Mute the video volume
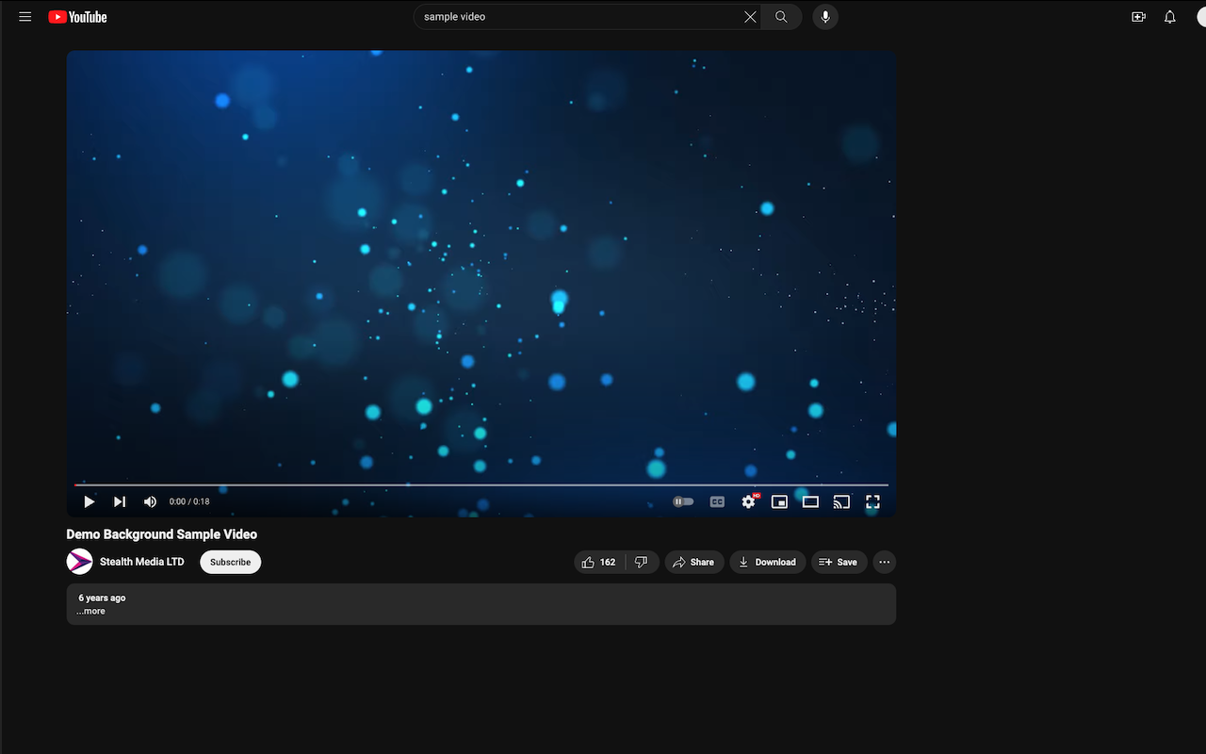 [150, 501]
